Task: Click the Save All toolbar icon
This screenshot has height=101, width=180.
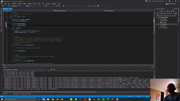Action: point(16,6)
